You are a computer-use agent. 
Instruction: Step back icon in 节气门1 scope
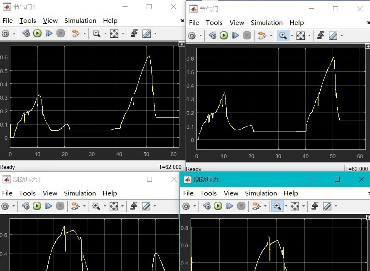tap(26, 33)
